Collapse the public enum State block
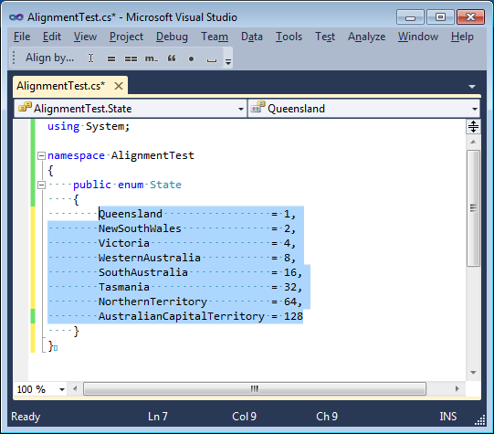 [x=41, y=185]
